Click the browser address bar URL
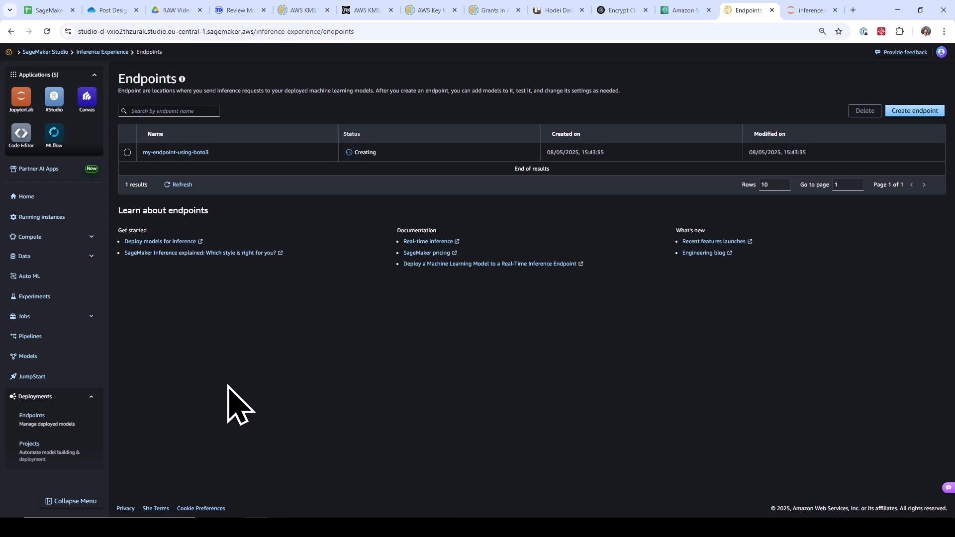This screenshot has height=537, width=955. click(x=216, y=31)
